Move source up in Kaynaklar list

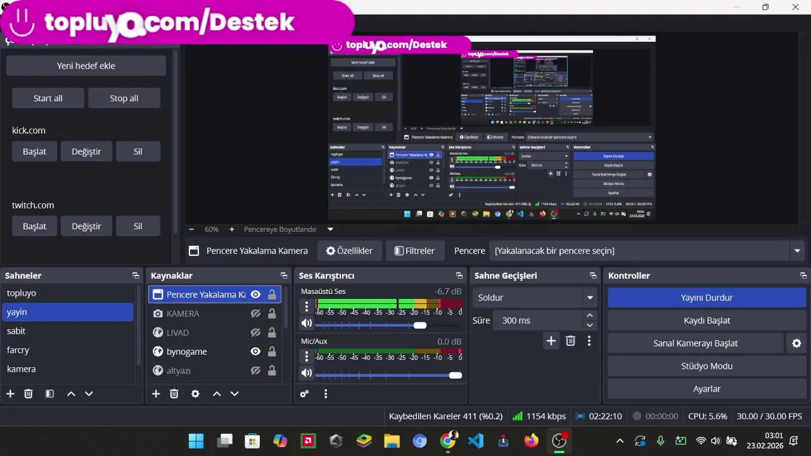pos(217,394)
